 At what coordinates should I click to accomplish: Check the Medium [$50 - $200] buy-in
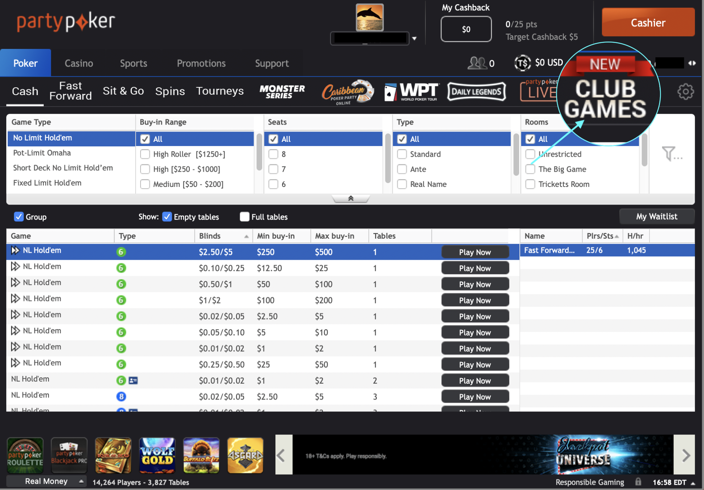coord(145,184)
